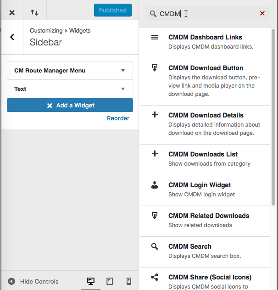Close the Customizer with the X icon
278x290 pixels.
[12, 13]
